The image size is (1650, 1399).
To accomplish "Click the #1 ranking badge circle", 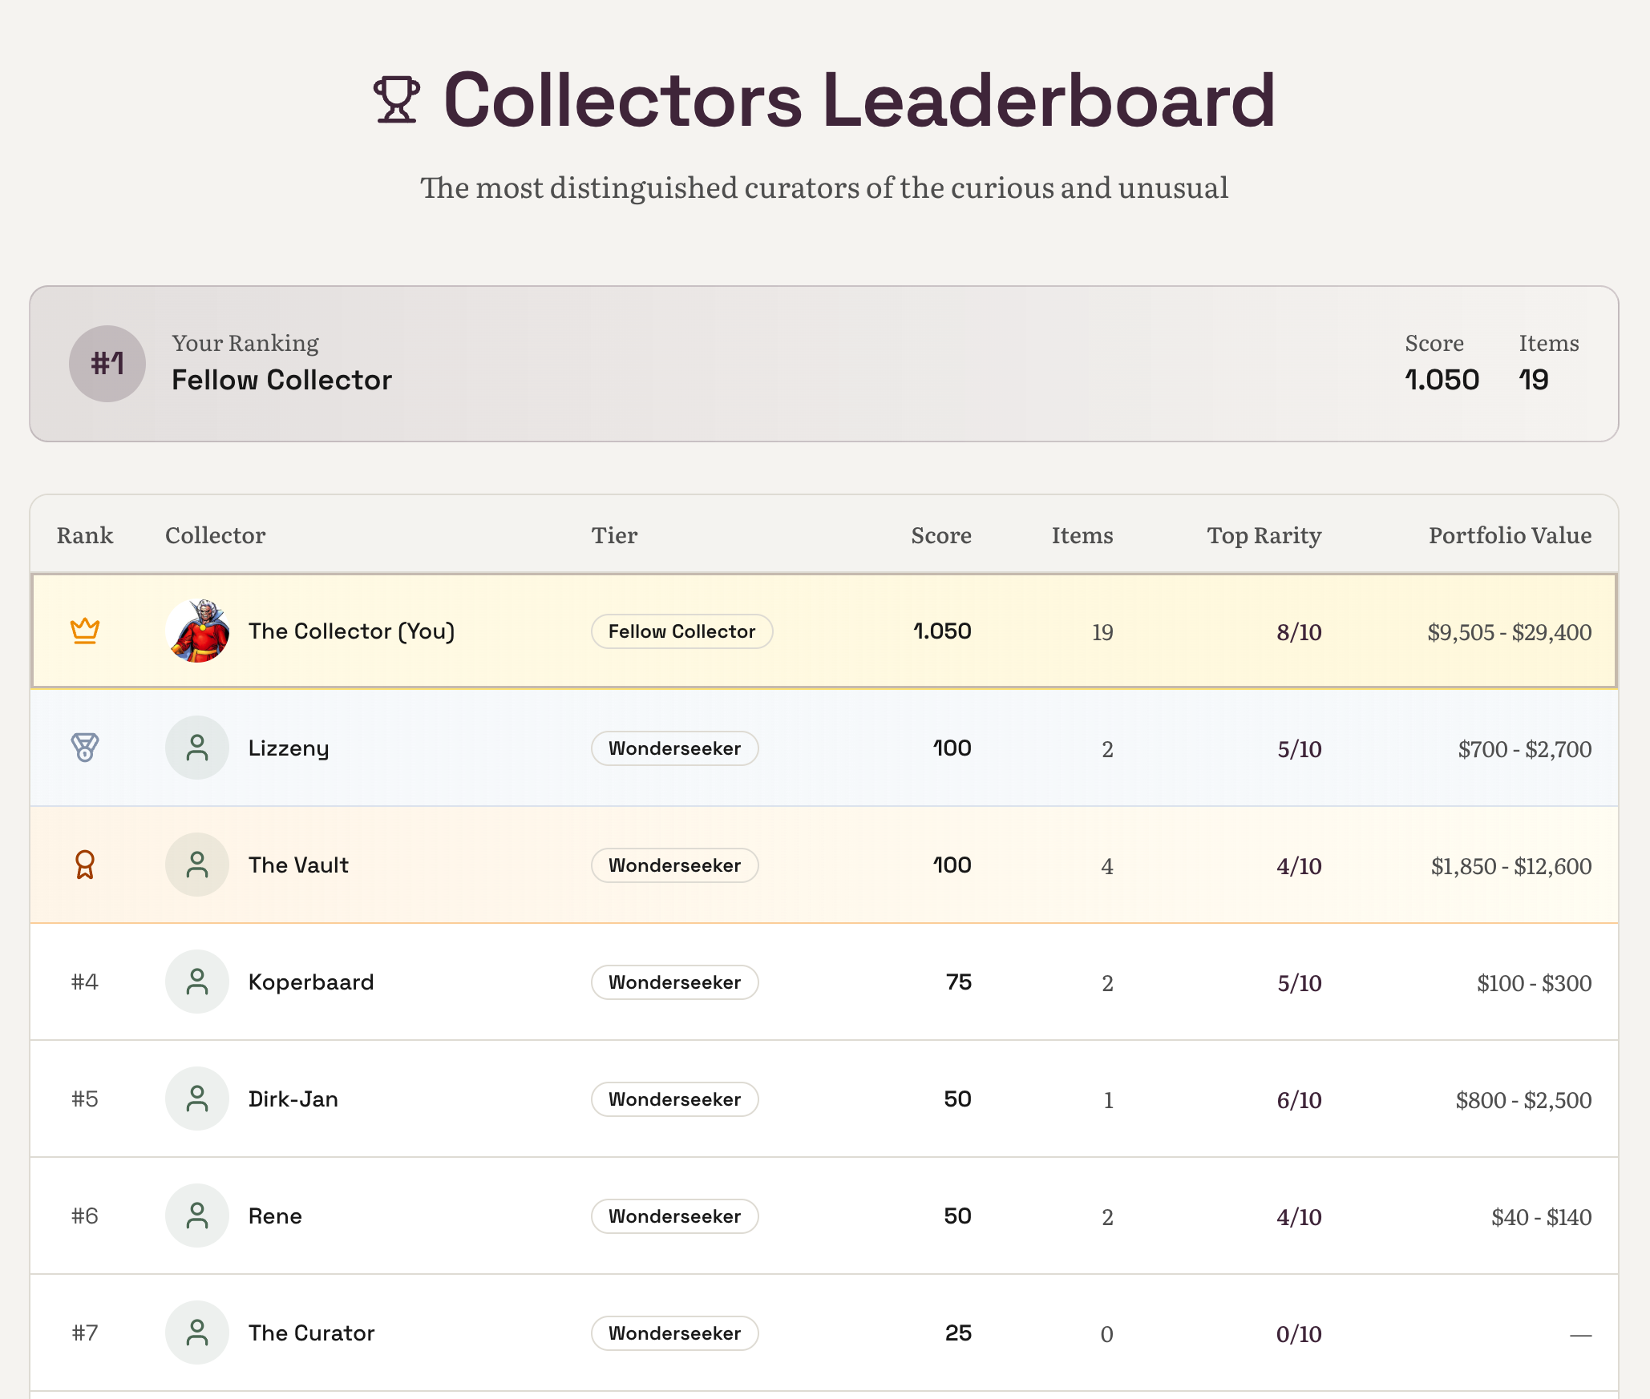I will pyautogui.click(x=107, y=364).
